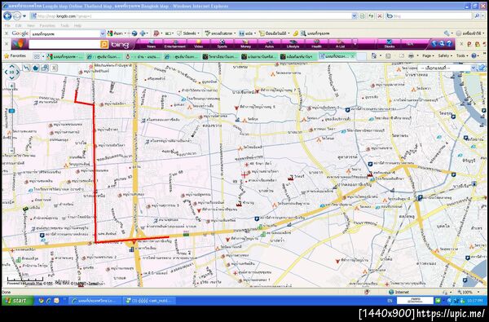Image resolution: width=489 pixels, height=322 pixels.
Task: Click the IE Forward arrow button
Action: point(17,16)
